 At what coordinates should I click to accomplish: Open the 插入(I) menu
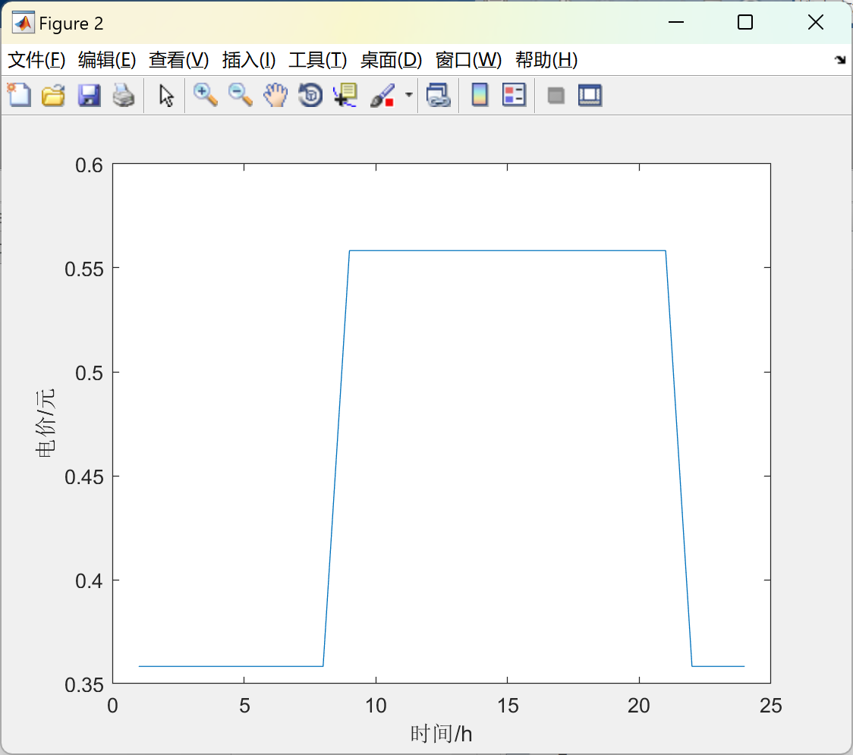(x=249, y=60)
